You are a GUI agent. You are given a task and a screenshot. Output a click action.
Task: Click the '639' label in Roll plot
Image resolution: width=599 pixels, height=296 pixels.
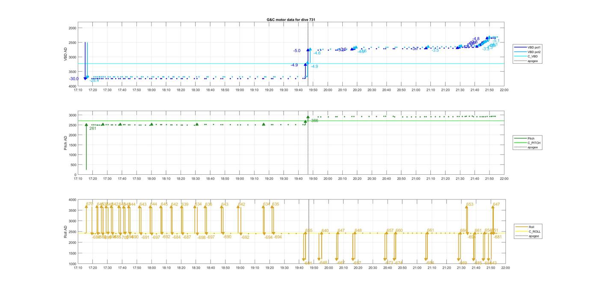pos(185,204)
